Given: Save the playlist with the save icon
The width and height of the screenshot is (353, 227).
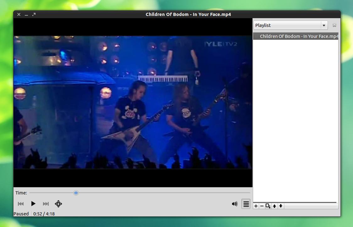Looking at the screenshot, I should (x=268, y=206).
